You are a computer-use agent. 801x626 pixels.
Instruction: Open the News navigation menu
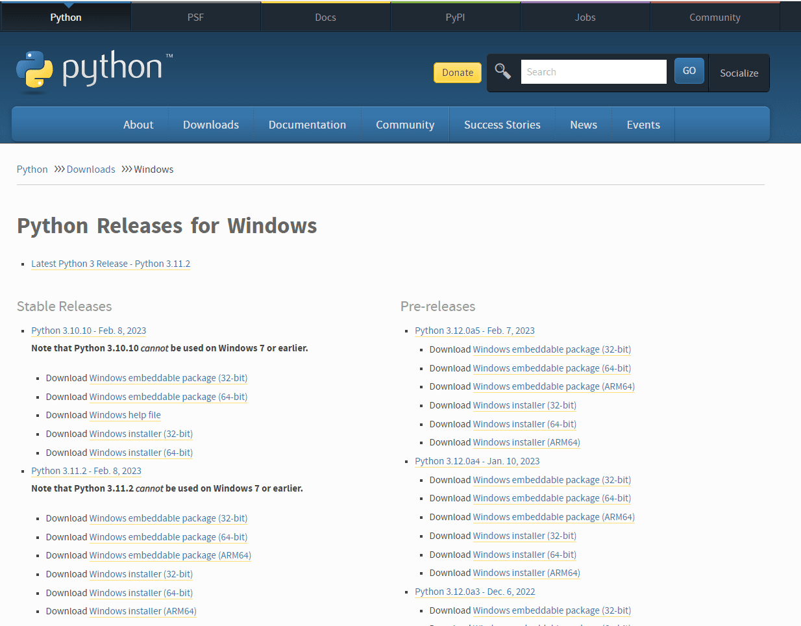click(584, 125)
